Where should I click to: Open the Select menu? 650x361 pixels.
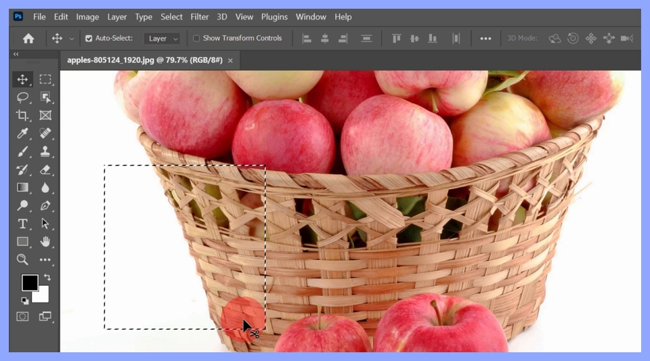point(171,17)
